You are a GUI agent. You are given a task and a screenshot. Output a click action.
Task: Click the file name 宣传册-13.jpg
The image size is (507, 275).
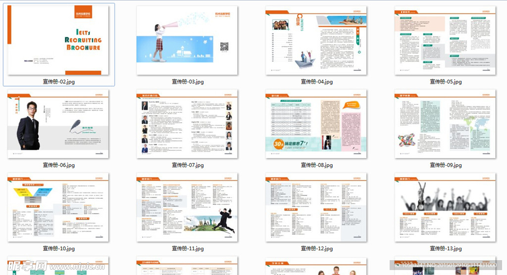[446, 248]
